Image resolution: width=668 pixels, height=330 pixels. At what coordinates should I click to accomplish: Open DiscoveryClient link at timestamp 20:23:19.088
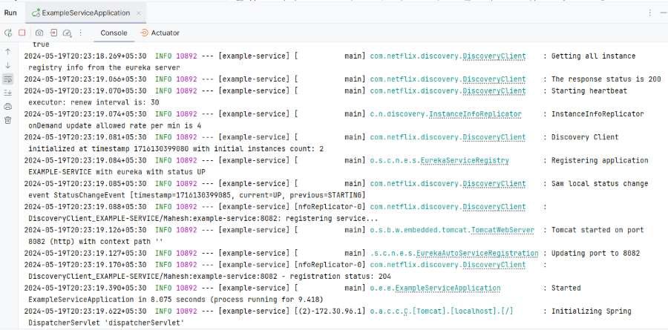[x=494, y=206]
